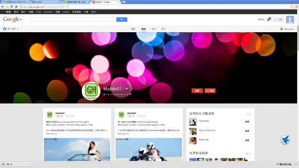Click the browser back arrow
Image resolution: width=299 pixels, height=168 pixels.
3,7
